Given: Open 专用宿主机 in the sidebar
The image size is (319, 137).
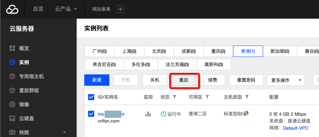Looking at the screenshot, I should click(x=32, y=76).
